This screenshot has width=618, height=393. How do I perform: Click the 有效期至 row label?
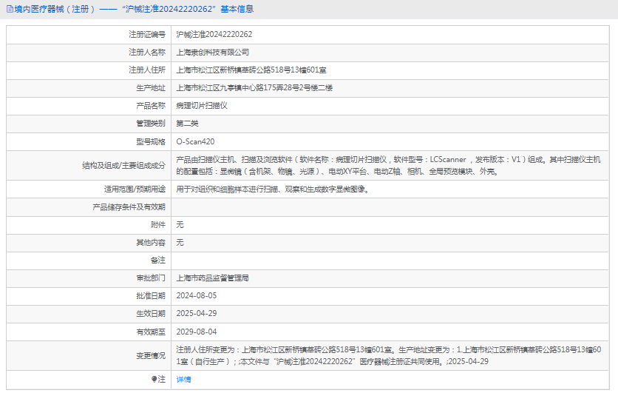click(151, 332)
